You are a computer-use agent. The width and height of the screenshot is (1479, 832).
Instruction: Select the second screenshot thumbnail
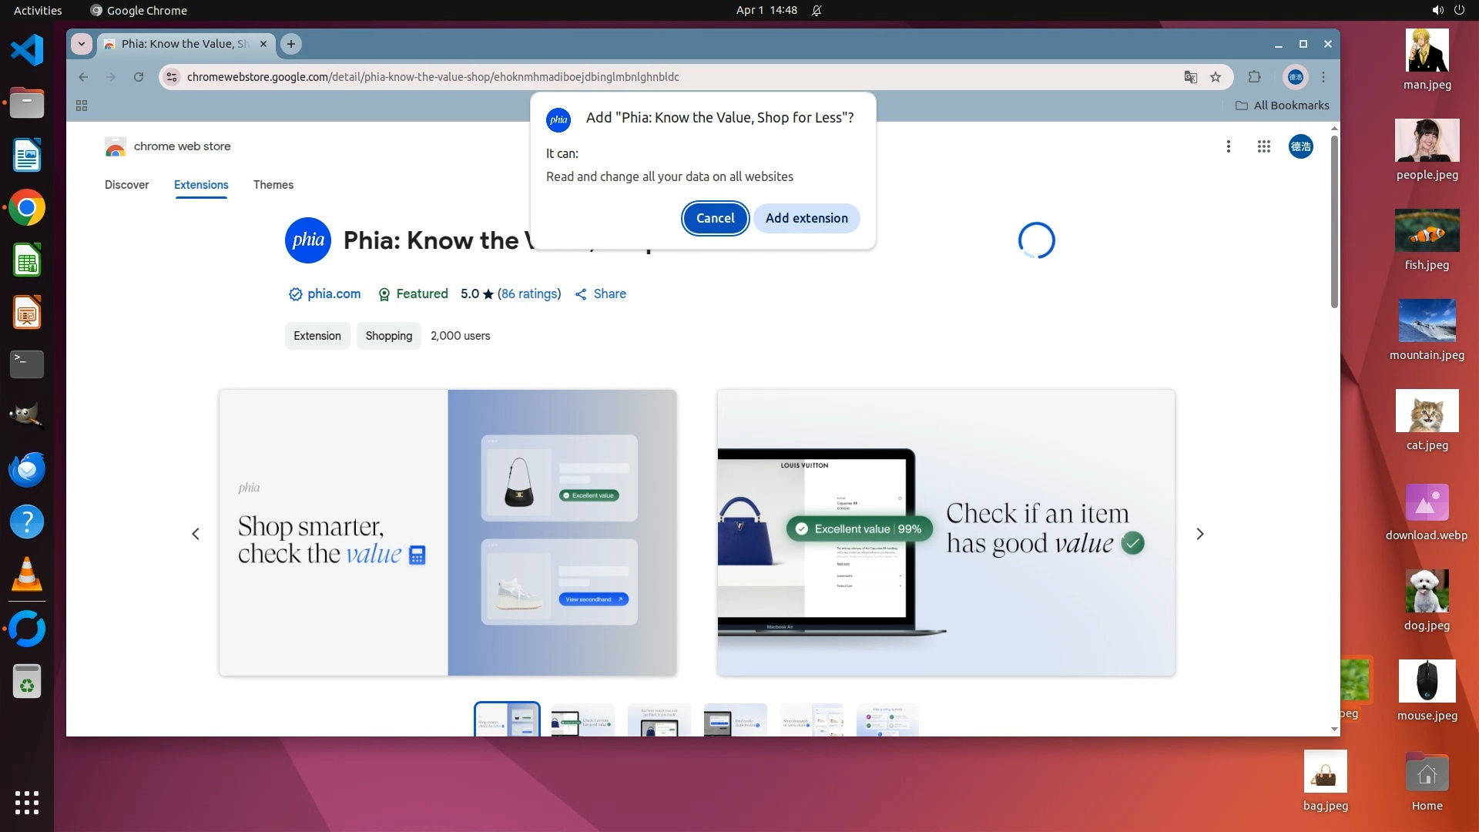tap(582, 720)
